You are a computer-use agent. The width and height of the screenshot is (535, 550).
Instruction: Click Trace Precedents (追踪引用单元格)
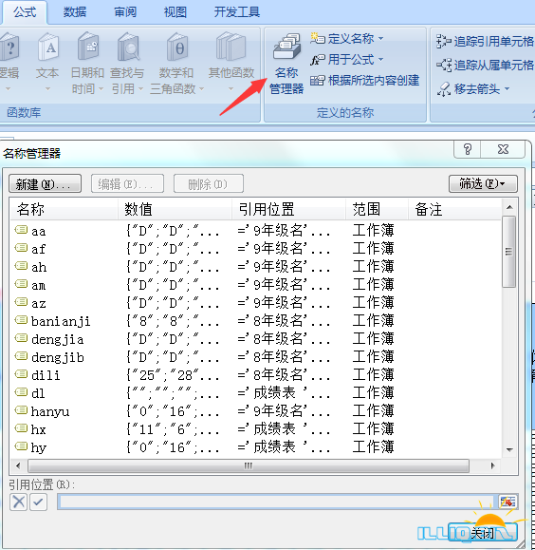click(485, 42)
